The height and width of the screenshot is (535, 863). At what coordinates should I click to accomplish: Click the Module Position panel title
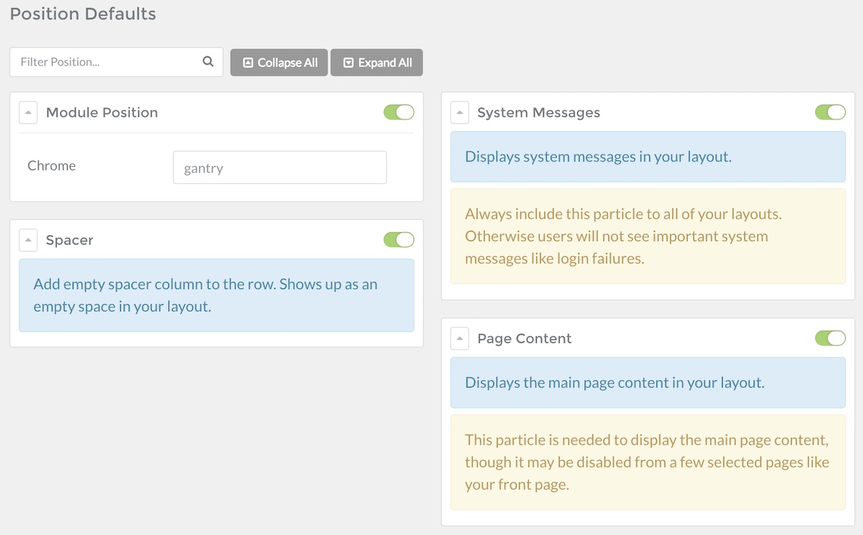pyautogui.click(x=102, y=113)
